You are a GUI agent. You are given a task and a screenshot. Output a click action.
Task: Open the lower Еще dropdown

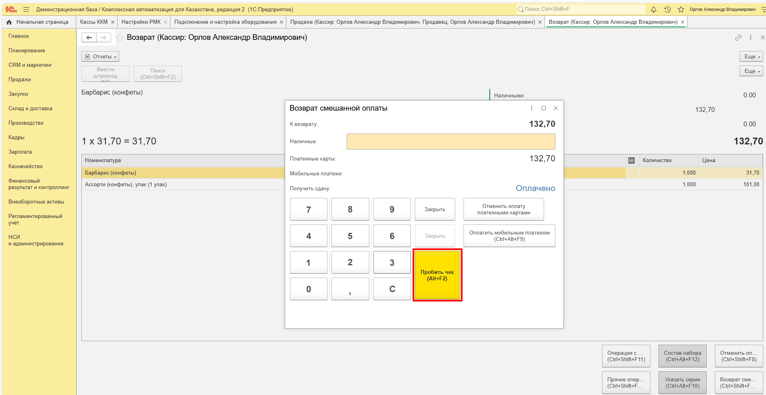(x=751, y=71)
